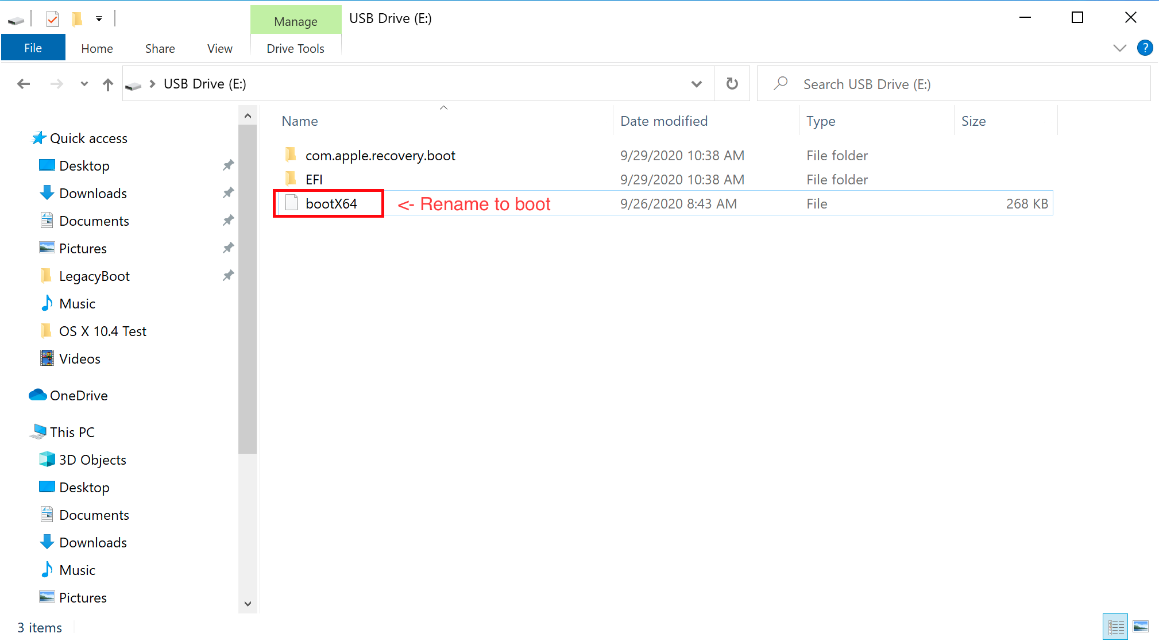This screenshot has width=1159, height=641.
Task: Toggle pin on Pictures quick access item
Action: pos(228,248)
